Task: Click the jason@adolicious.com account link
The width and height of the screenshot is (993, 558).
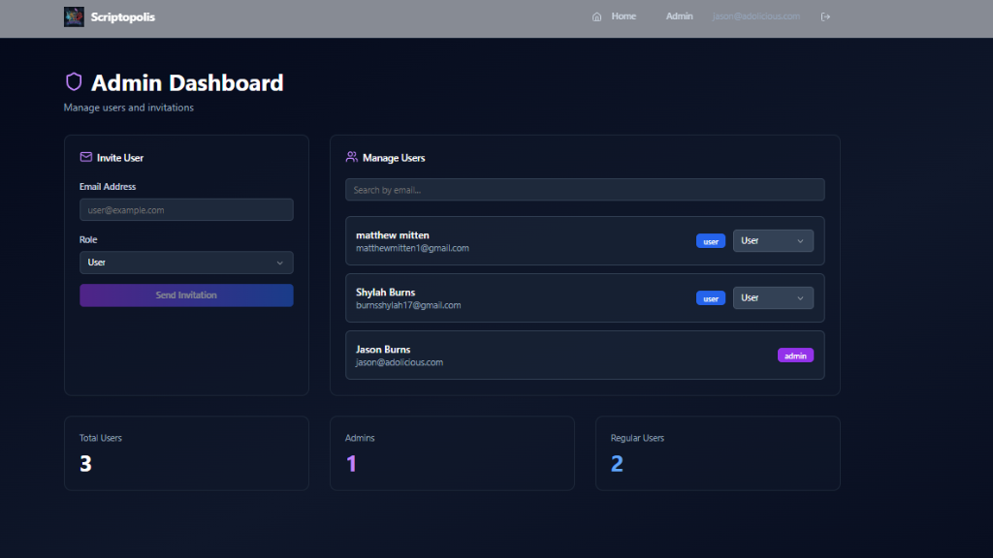Action: (x=756, y=16)
